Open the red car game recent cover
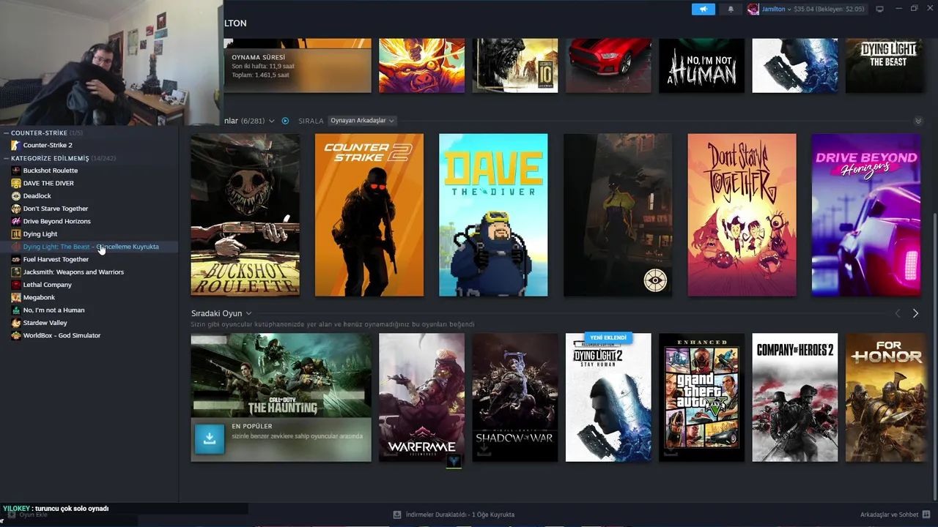Viewport: 938px width, 527px height. (608, 66)
